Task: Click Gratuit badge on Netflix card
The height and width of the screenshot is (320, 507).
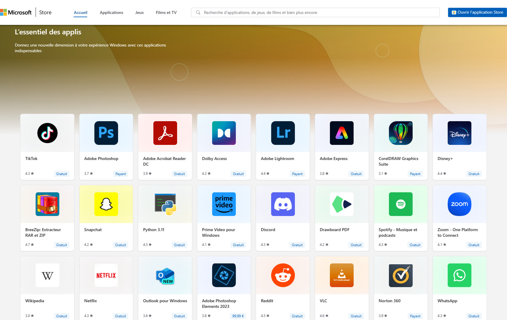Action: click(120, 316)
